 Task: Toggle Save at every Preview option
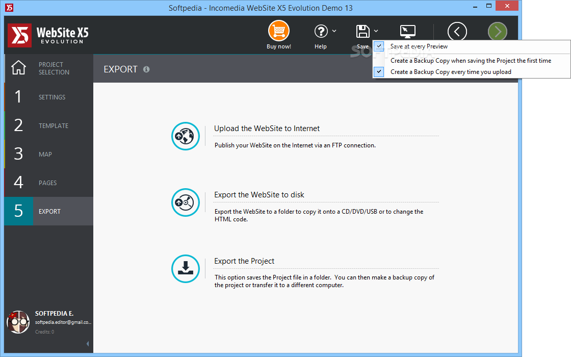coord(472,46)
